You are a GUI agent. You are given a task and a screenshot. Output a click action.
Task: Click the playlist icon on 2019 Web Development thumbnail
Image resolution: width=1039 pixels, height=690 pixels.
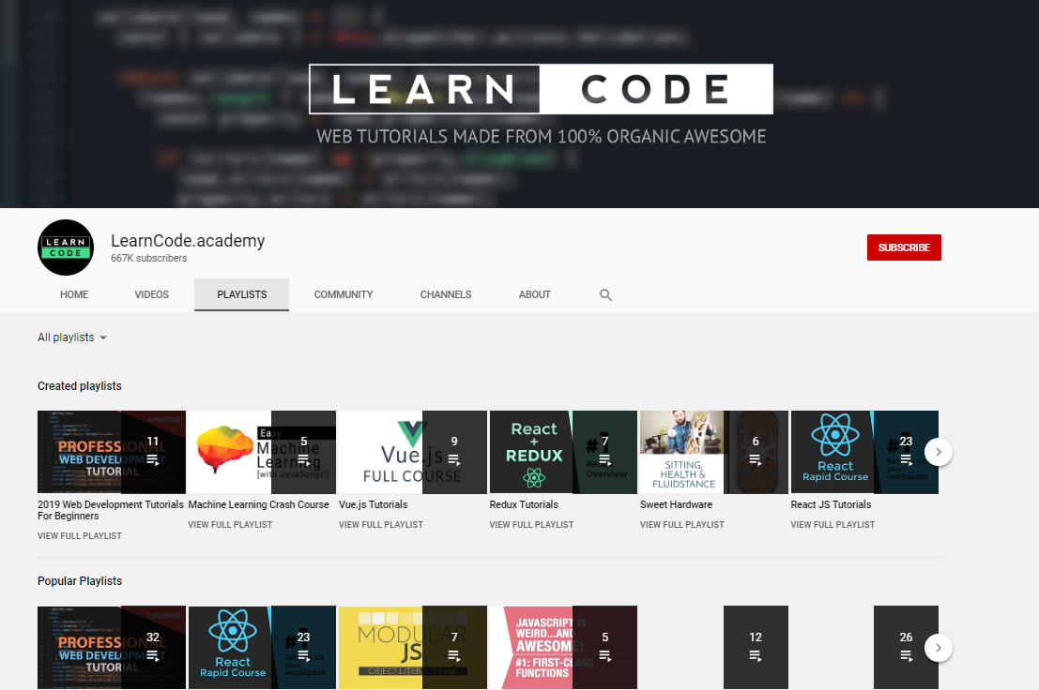coord(153,459)
